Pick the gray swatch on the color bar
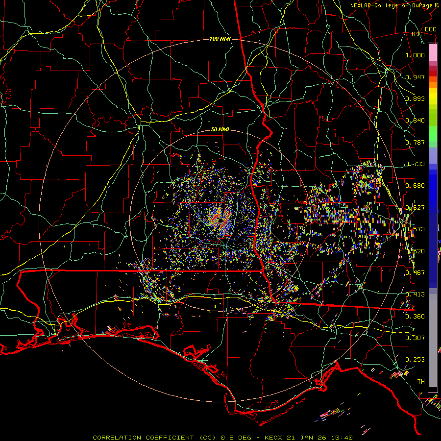Screen dimensions: 441x441 coord(433,341)
